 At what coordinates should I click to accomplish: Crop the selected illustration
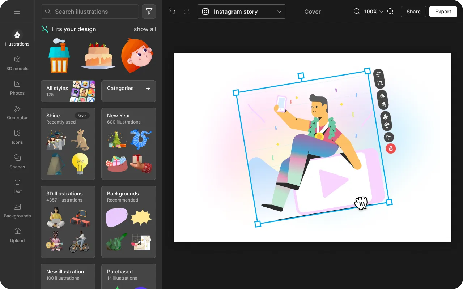pyautogui.click(x=379, y=83)
